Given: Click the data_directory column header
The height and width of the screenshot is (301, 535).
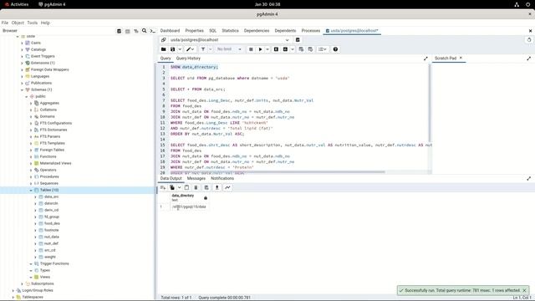Looking at the screenshot, I should point(189,197).
